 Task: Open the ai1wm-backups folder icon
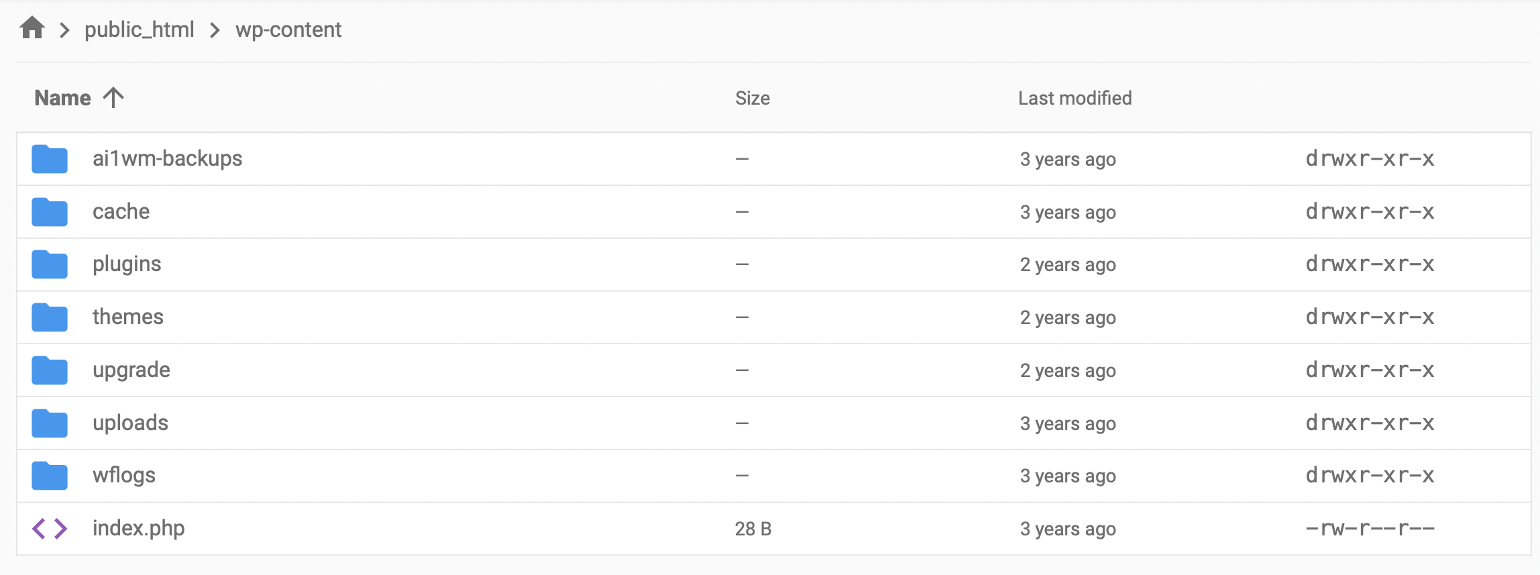pyautogui.click(x=50, y=159)
